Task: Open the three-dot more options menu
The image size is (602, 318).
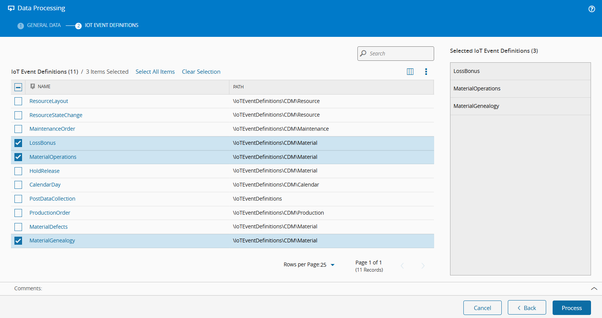Action: click(x=426, y=72)
